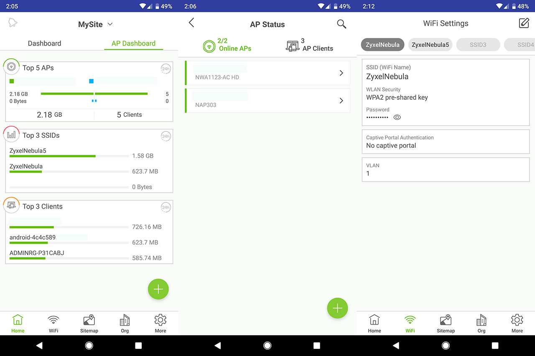535x356 pixels.
Task: Open More settings from the dashboard screen's bottom bar
Action: (x=160, y=323)
